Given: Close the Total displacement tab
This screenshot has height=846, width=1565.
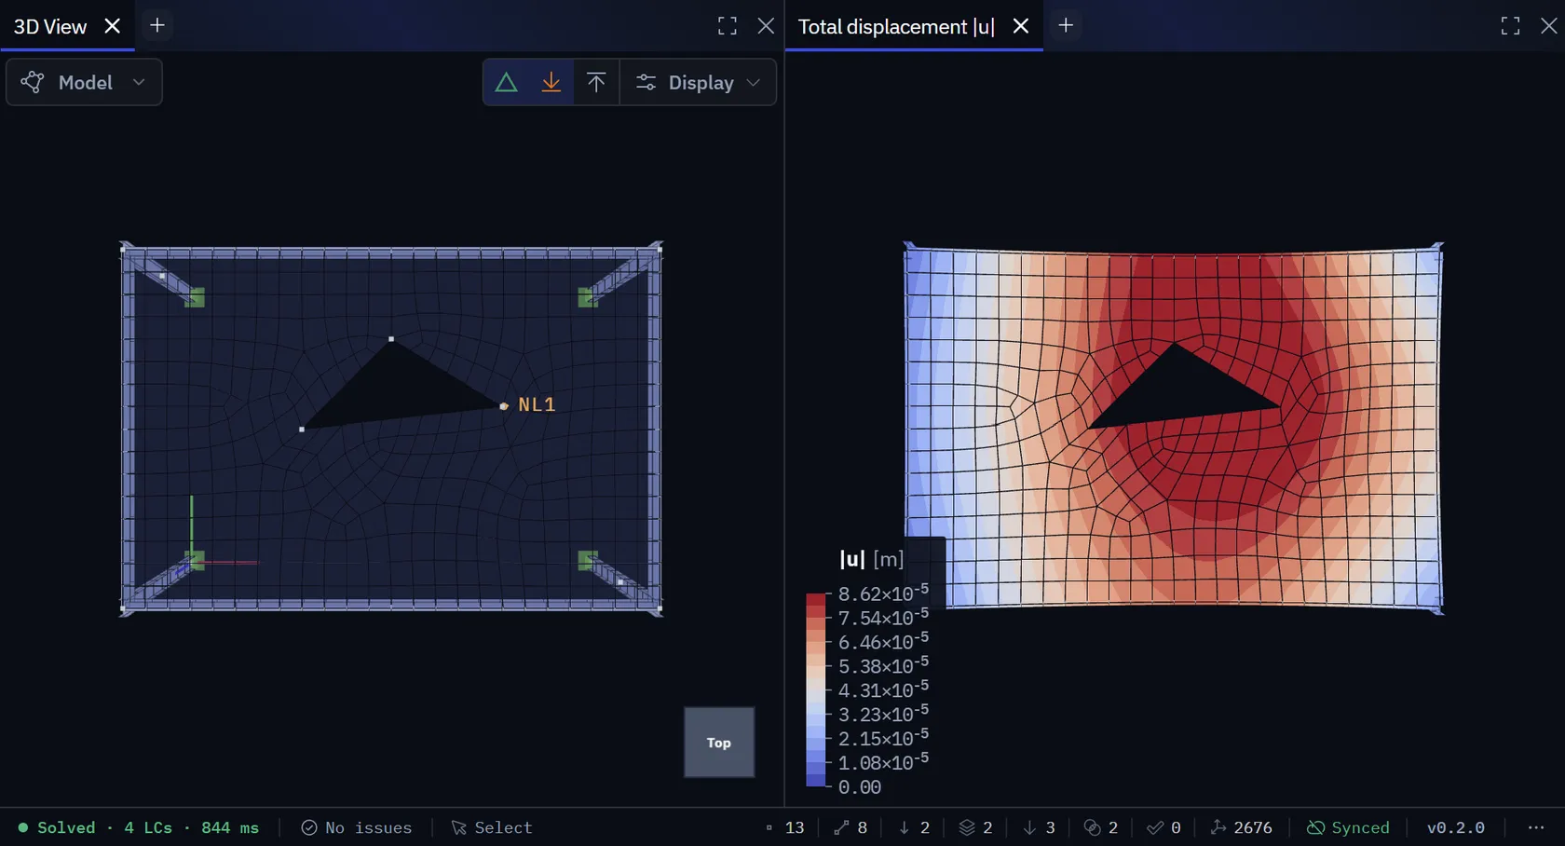Looking at the screenshot, I should coord(1021,26).
